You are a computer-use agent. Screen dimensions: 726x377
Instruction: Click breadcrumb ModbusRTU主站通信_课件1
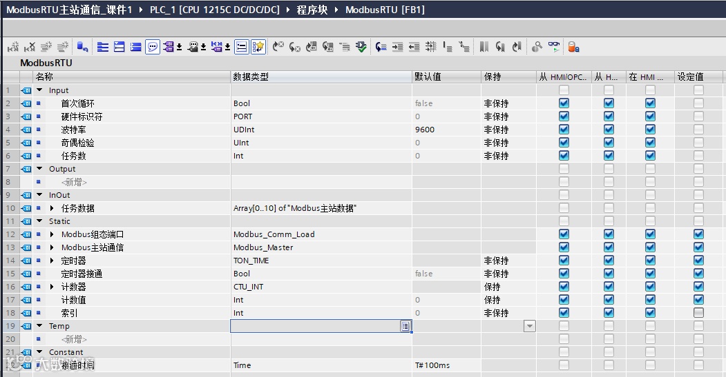click(69, 10)
